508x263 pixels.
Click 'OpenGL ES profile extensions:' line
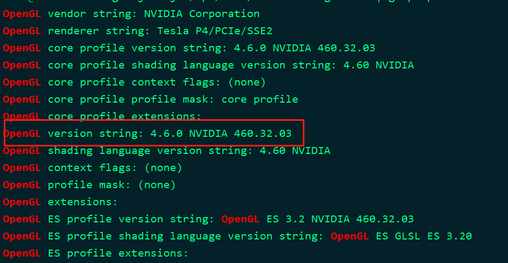pos(95,253)
